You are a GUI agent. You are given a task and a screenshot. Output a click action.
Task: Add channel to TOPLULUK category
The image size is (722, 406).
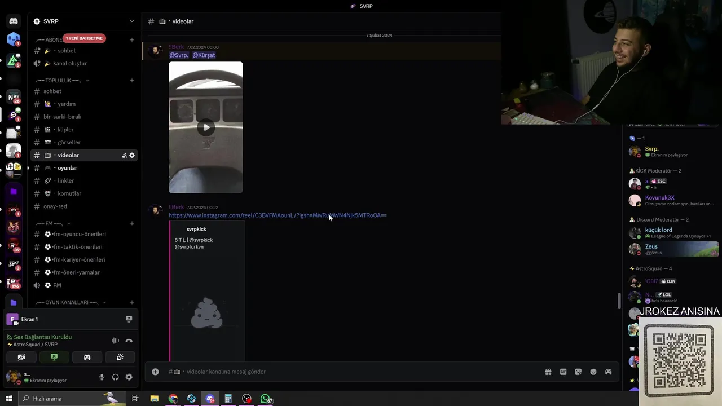click(132, 81)
